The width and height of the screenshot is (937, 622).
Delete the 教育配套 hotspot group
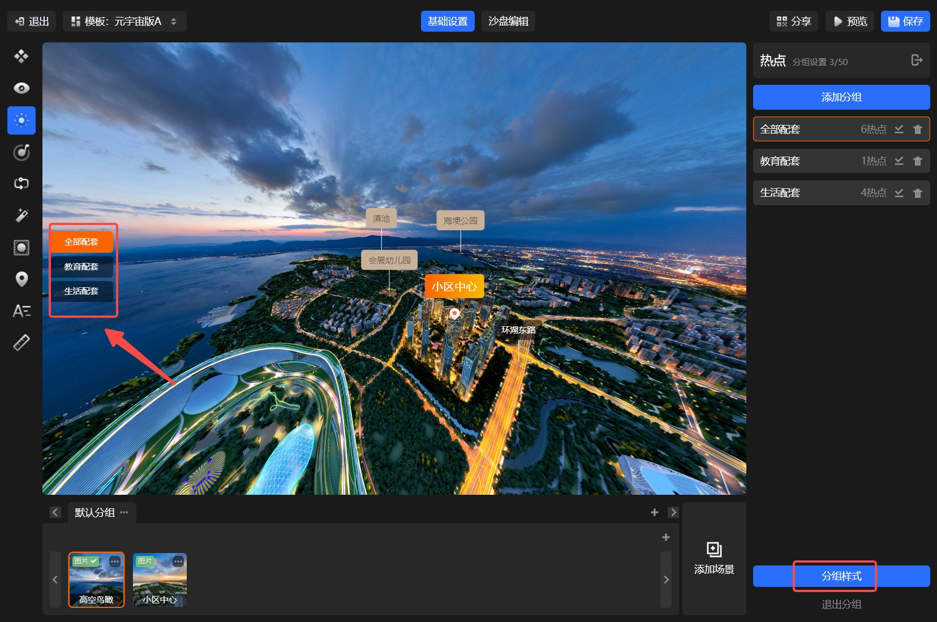[x=917, y=161]
